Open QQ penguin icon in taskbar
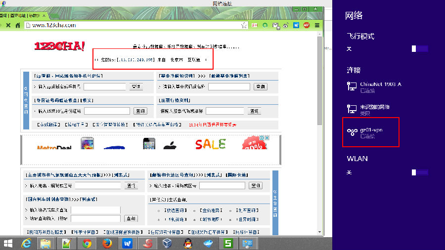This screenshot has height=250, width=445. click(x=187, y=244)
